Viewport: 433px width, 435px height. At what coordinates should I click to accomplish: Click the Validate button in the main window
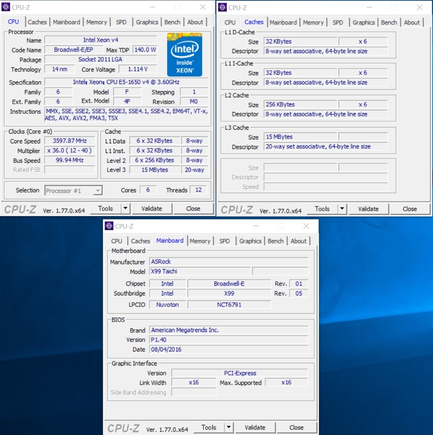click(x=152, y=209)
